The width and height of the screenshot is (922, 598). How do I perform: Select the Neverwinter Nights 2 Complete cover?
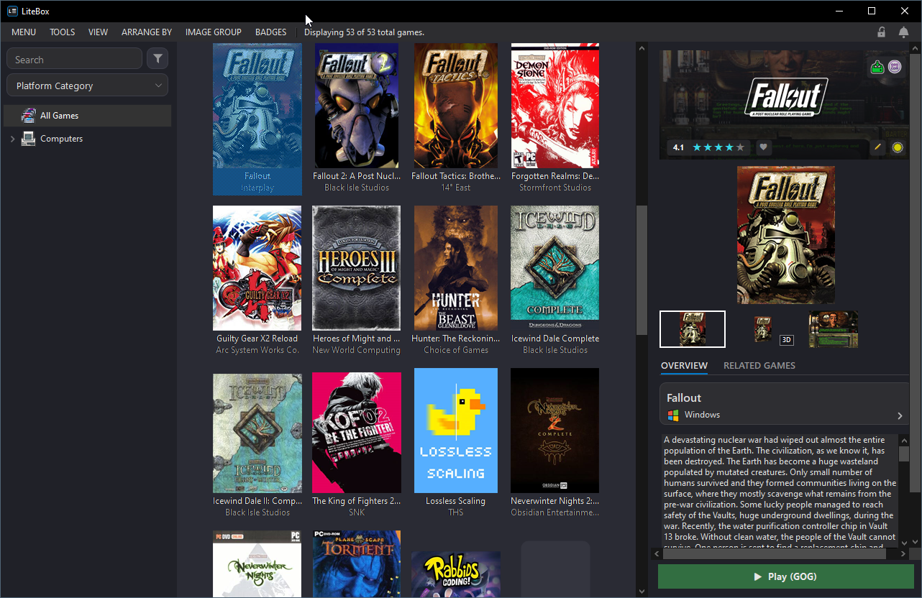(x=555, y=431)
